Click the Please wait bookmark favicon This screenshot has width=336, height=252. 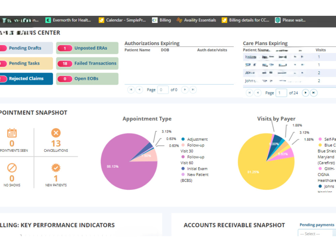point(278,20)
